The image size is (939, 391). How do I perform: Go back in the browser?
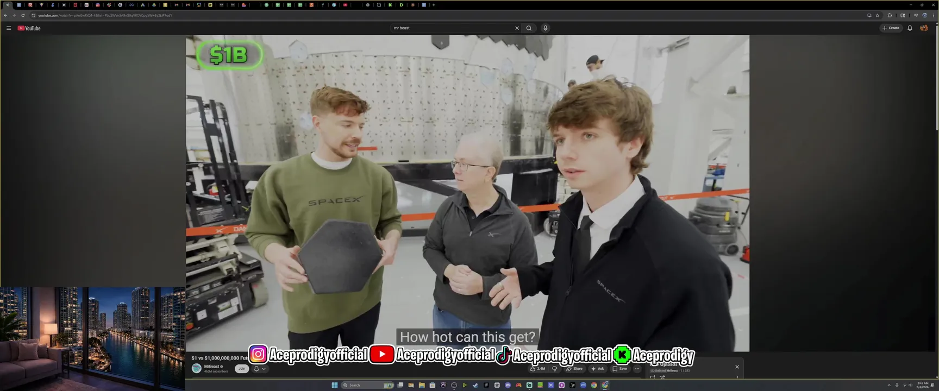pyautogui.click(x=5, y=15)
